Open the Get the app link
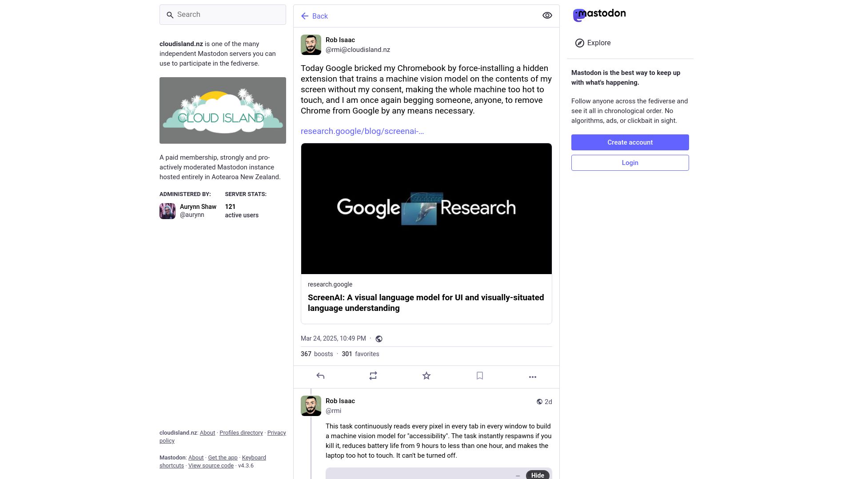The width and height of the screenshot is (853, 479). pos(223,458)
